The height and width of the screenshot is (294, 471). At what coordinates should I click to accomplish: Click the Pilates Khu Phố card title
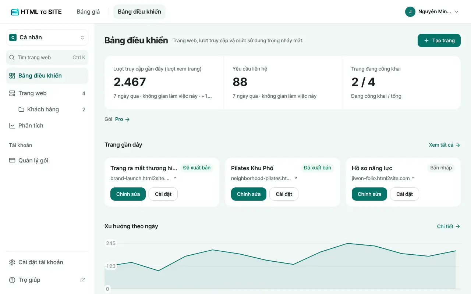(252, 168)
